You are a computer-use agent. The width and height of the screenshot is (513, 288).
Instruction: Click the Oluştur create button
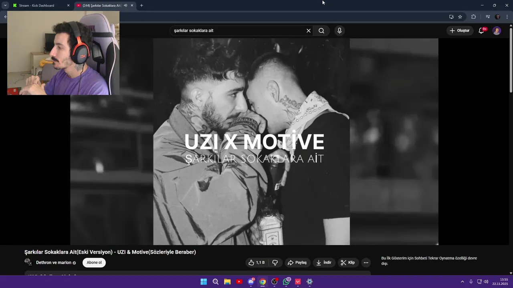point(460,31)
